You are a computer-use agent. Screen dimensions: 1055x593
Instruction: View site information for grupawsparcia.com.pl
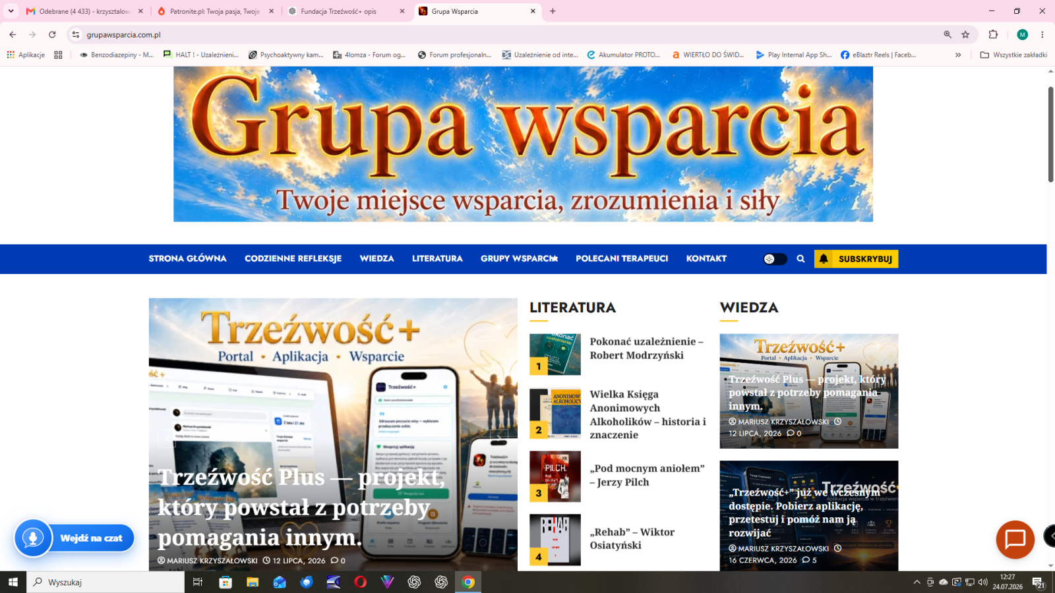(x=76, y=35)
